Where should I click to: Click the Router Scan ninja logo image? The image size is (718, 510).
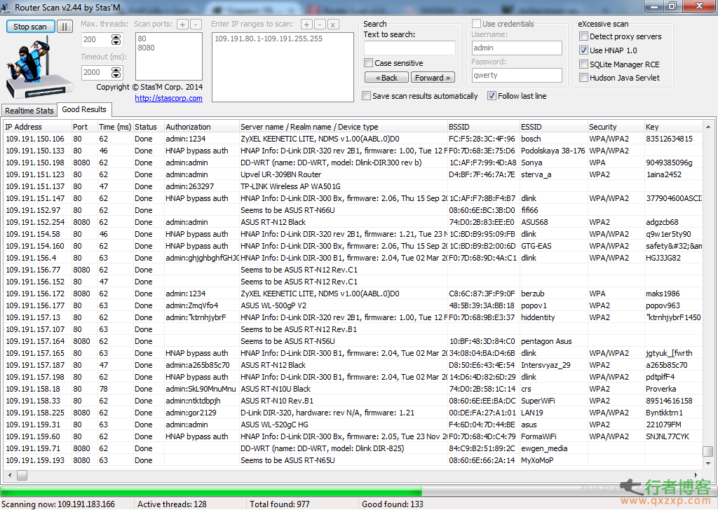(x=39, y=69)
